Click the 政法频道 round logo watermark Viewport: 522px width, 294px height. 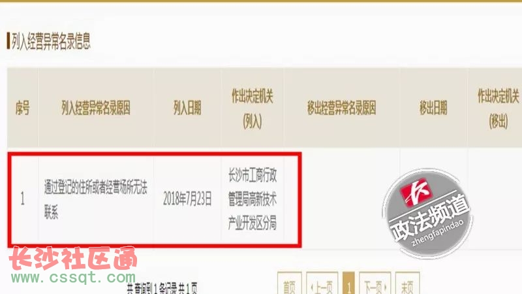[x=427, y=214]
